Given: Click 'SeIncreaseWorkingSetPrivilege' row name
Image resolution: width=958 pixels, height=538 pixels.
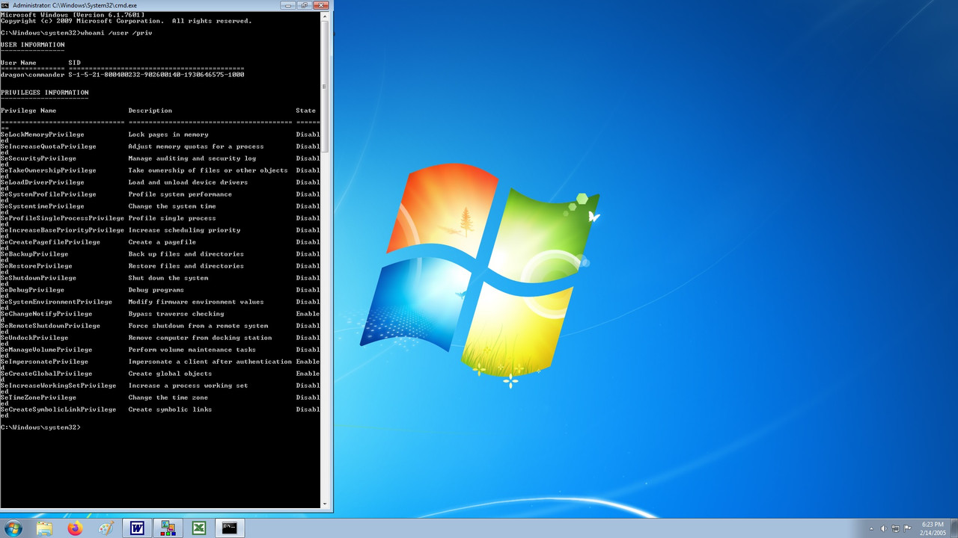Looking at the screenshot, I should 58,386.
